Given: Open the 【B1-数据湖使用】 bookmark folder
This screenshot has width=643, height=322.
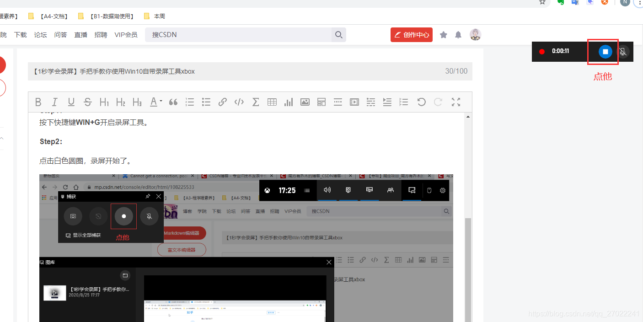Looking at the screenshot, I should point(107,16).
